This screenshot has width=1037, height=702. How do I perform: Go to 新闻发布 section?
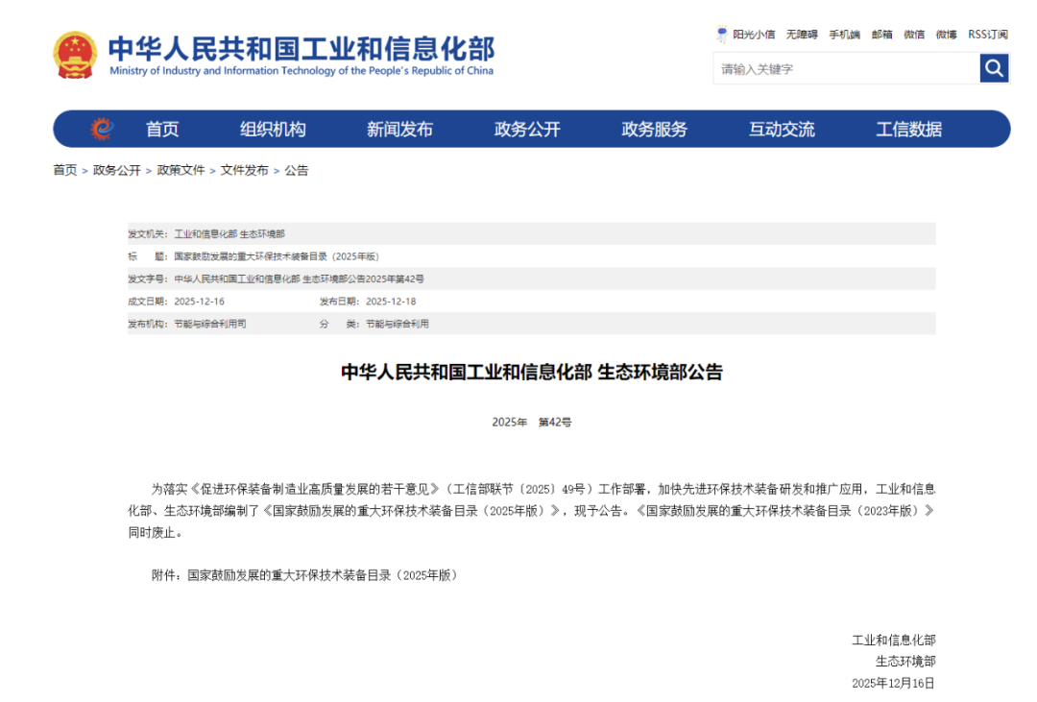coord(400,129)
